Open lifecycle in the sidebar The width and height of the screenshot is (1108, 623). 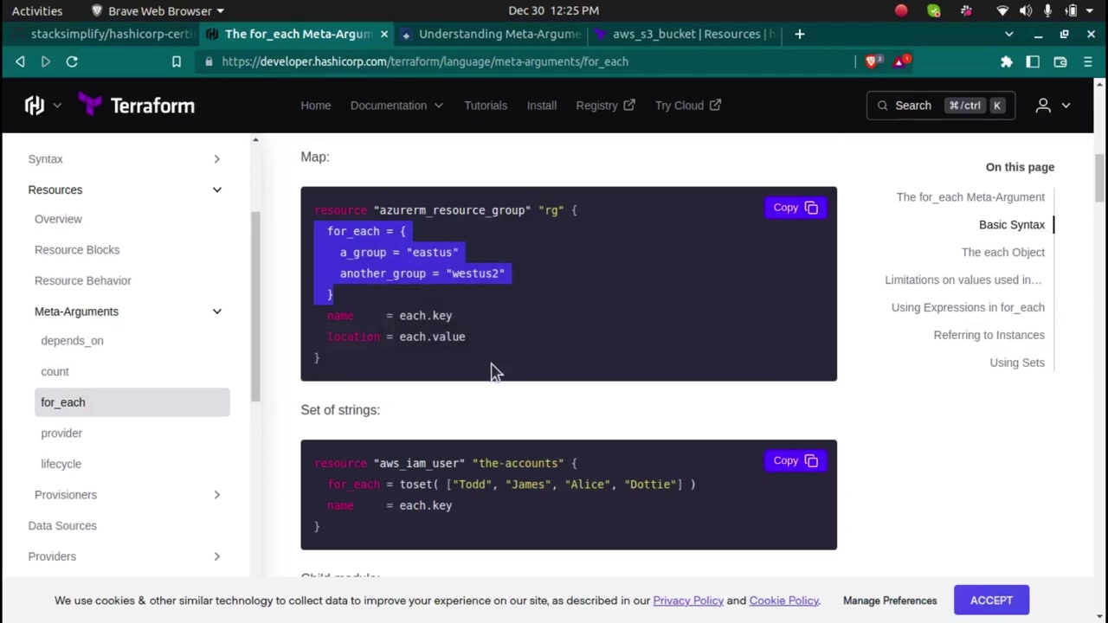tap(61, 464)
